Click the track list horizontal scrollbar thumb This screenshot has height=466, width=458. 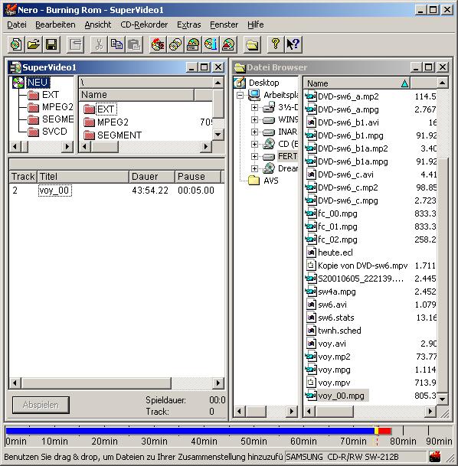[x=96, y=383]
